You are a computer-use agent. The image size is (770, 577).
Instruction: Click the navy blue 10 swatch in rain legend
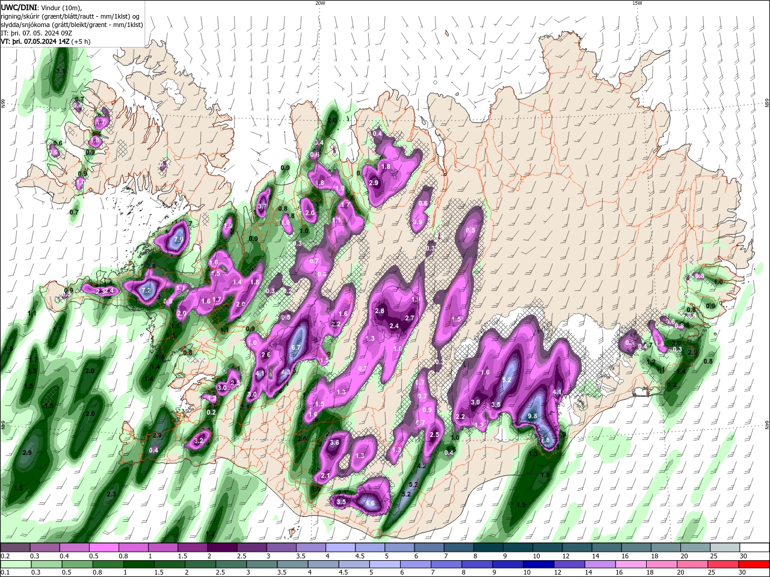(x=537, y=564)
